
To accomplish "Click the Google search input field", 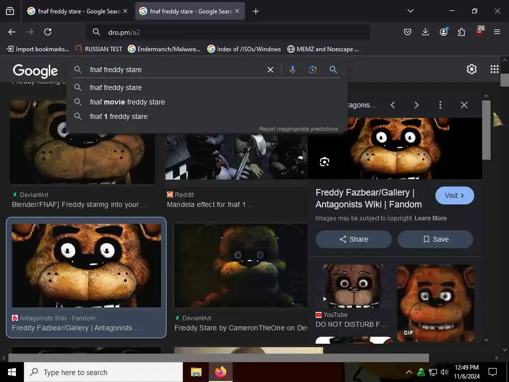I will click(175, 70).
